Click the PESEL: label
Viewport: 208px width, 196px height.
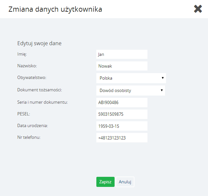coord(24,114)
